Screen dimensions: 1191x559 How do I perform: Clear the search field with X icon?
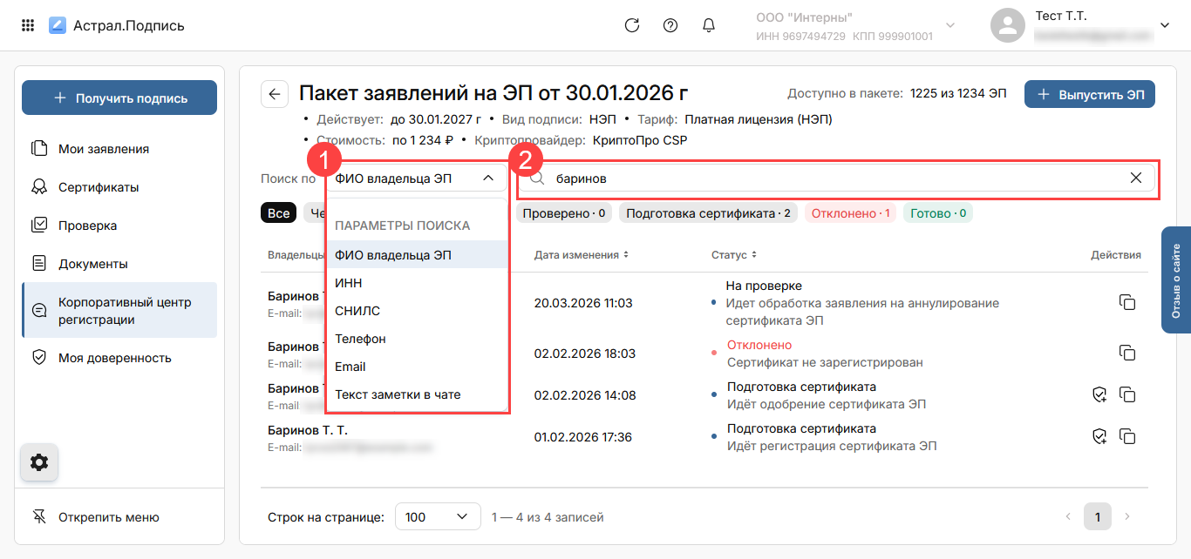1135,178
